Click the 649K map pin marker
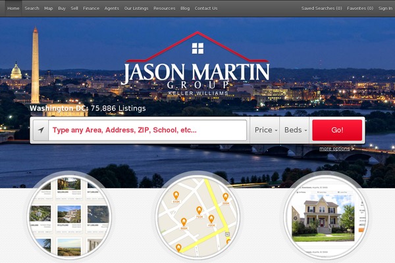Image resolution: width=395 pixels, height=263 pixels. 176,197
